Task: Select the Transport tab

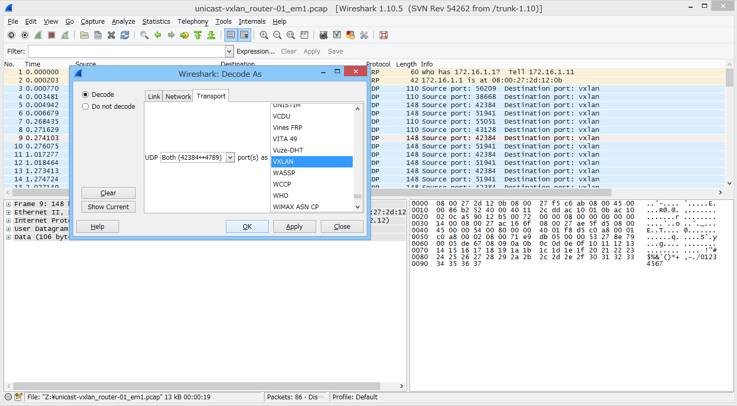Action: tap(211, 96)
